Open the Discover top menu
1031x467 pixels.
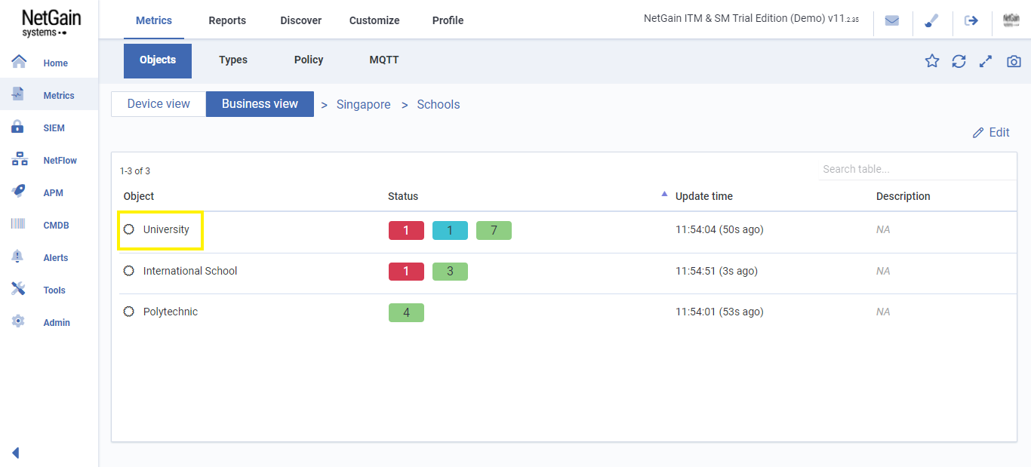tap(301, 20)
